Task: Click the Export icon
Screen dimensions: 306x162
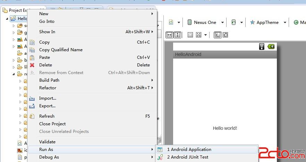Action: 32,106
